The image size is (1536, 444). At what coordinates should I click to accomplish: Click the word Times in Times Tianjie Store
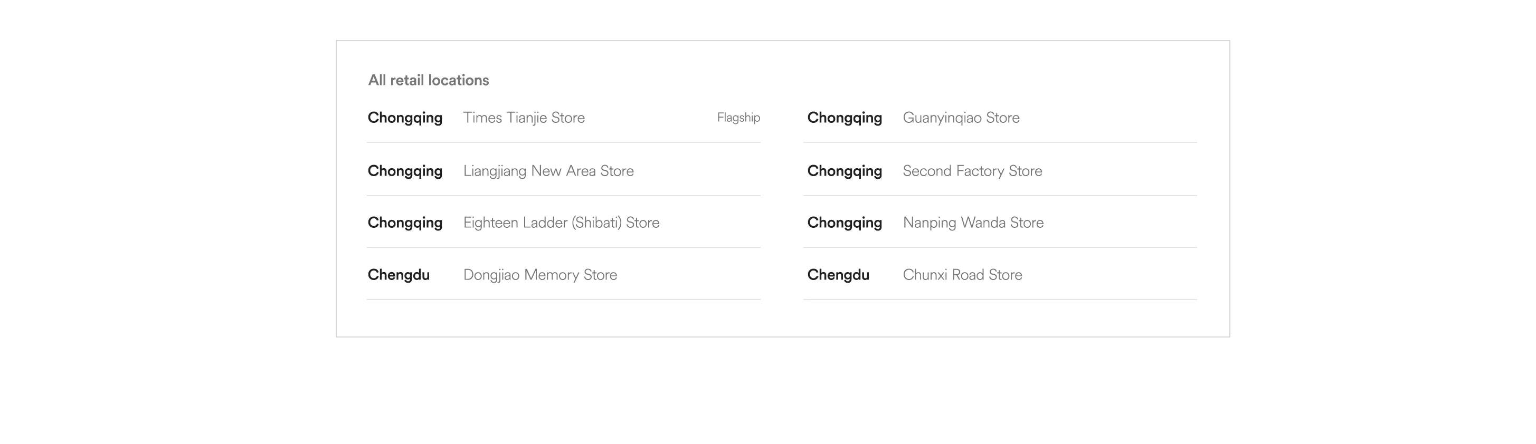pyautogui.click(x=482, y=118)
